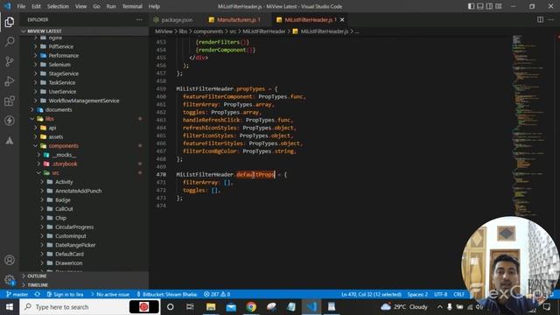
Task: Click the VS Code taskbar icon
Action: [311, 307]
